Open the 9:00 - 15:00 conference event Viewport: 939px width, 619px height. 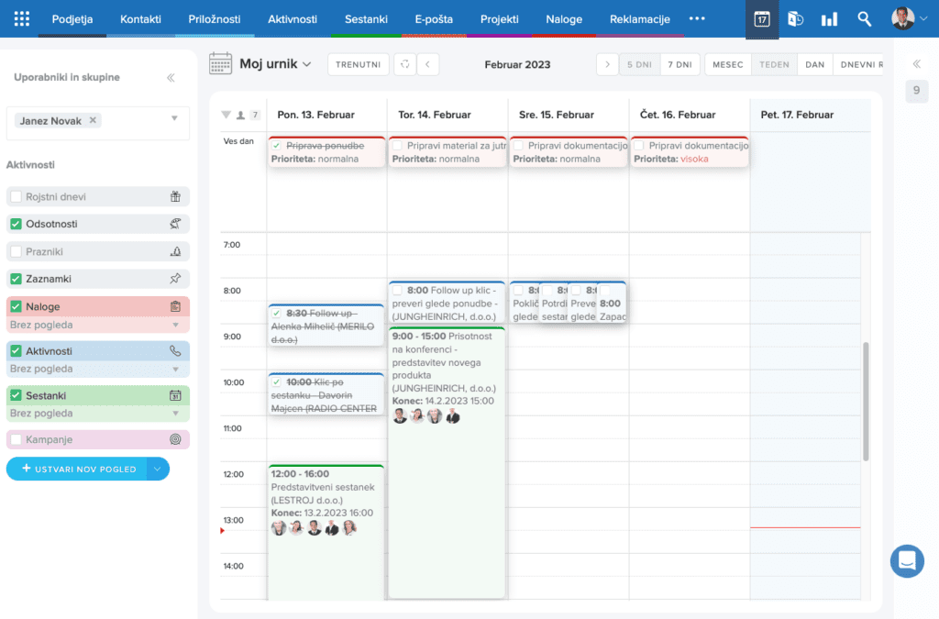click(447, 462)
